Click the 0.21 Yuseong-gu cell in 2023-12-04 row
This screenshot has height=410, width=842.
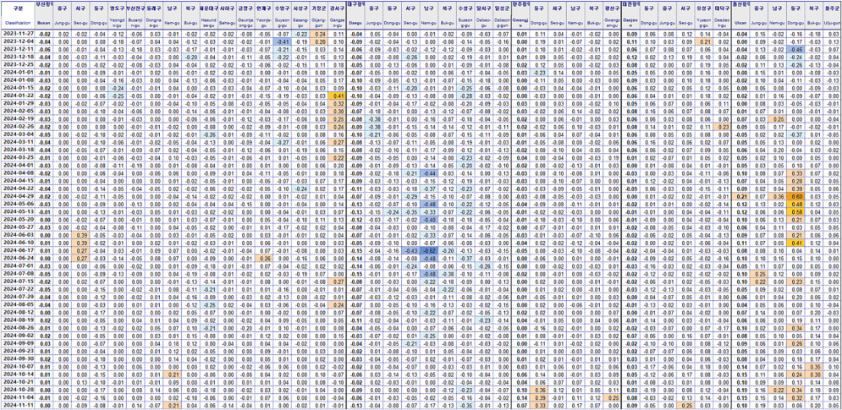click(703, 41)
